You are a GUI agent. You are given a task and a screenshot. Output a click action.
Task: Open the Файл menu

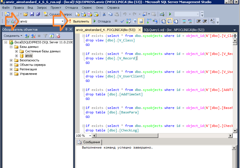(x=6, y=8)
